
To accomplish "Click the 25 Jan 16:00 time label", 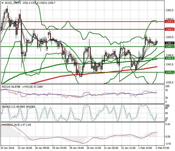I will (25, 148).
